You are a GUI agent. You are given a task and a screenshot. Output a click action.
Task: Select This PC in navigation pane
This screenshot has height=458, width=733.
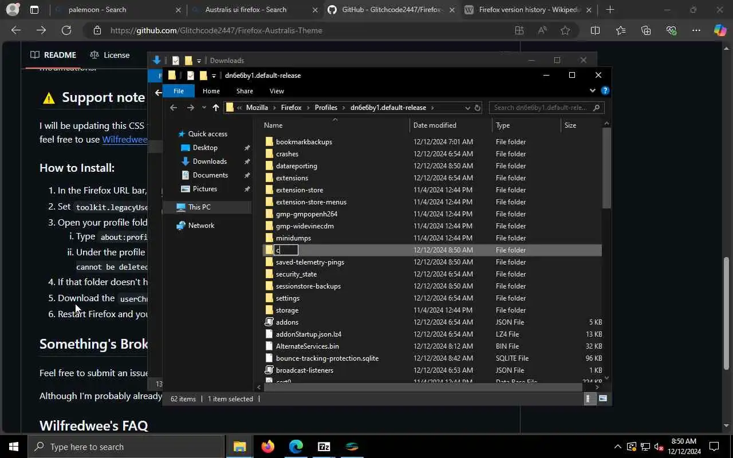199,207
